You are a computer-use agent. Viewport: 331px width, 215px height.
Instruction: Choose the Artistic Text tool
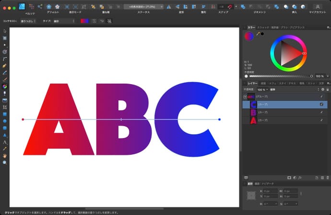tap(5, 142)
